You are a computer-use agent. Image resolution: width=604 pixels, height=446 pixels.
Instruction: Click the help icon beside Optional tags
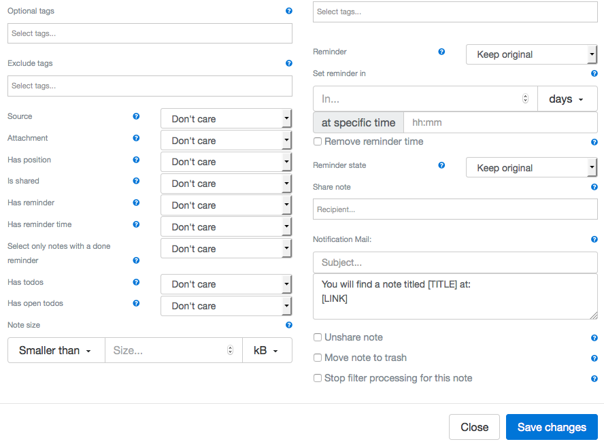click(x=289, y=12)
